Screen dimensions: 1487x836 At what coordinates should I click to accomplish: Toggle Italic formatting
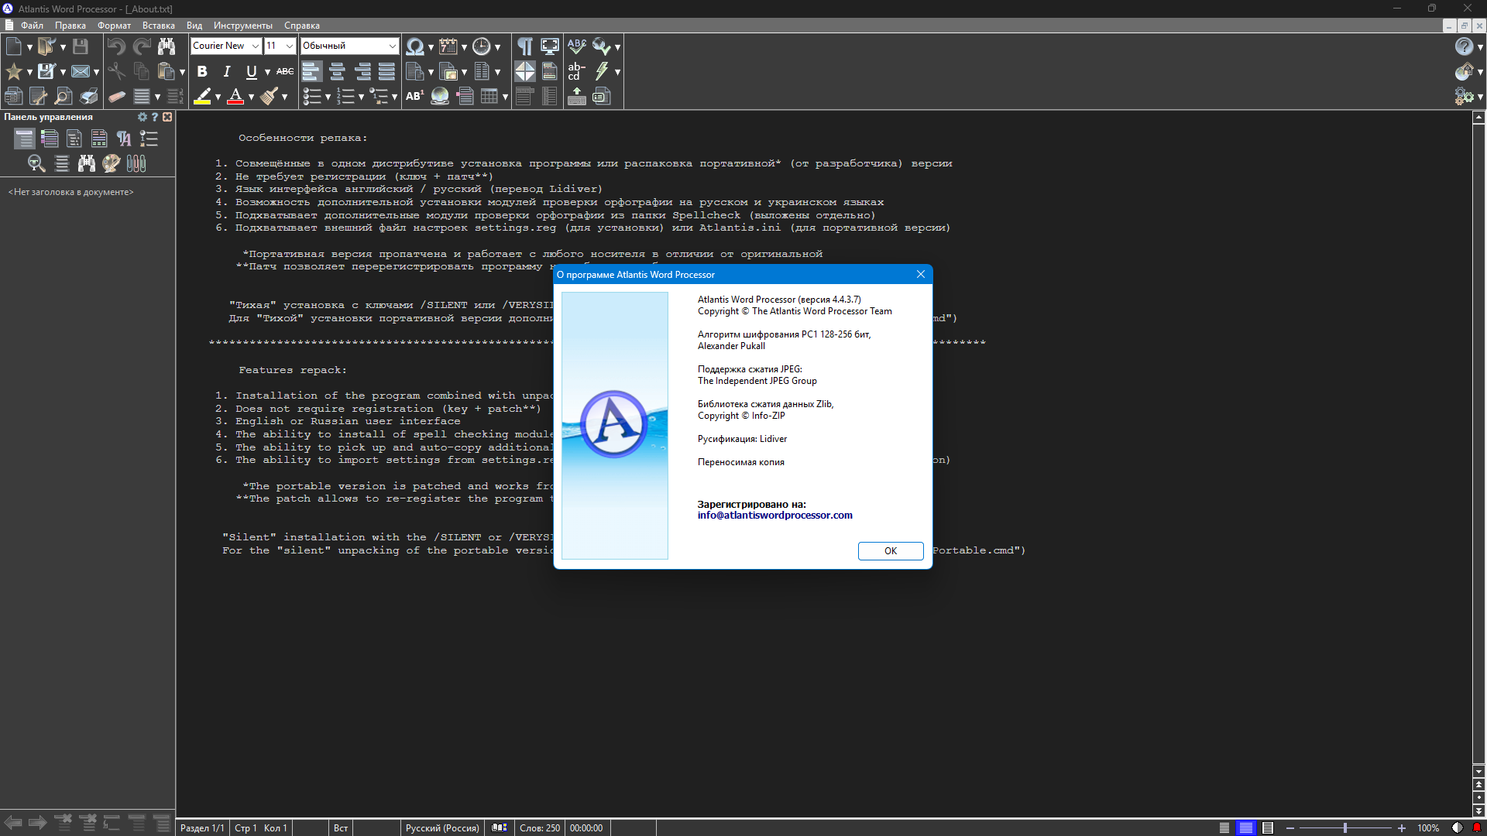(x=227, y=71)
